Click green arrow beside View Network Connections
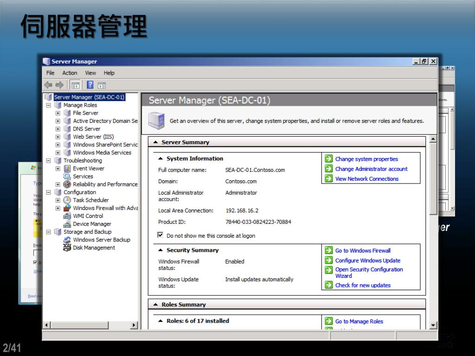Screen dimensions: 475x356 click(329, 178)
